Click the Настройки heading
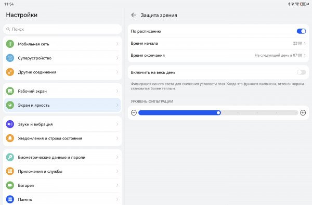The height and width of the screenshot is (205, 312). [x=22, y=15]
